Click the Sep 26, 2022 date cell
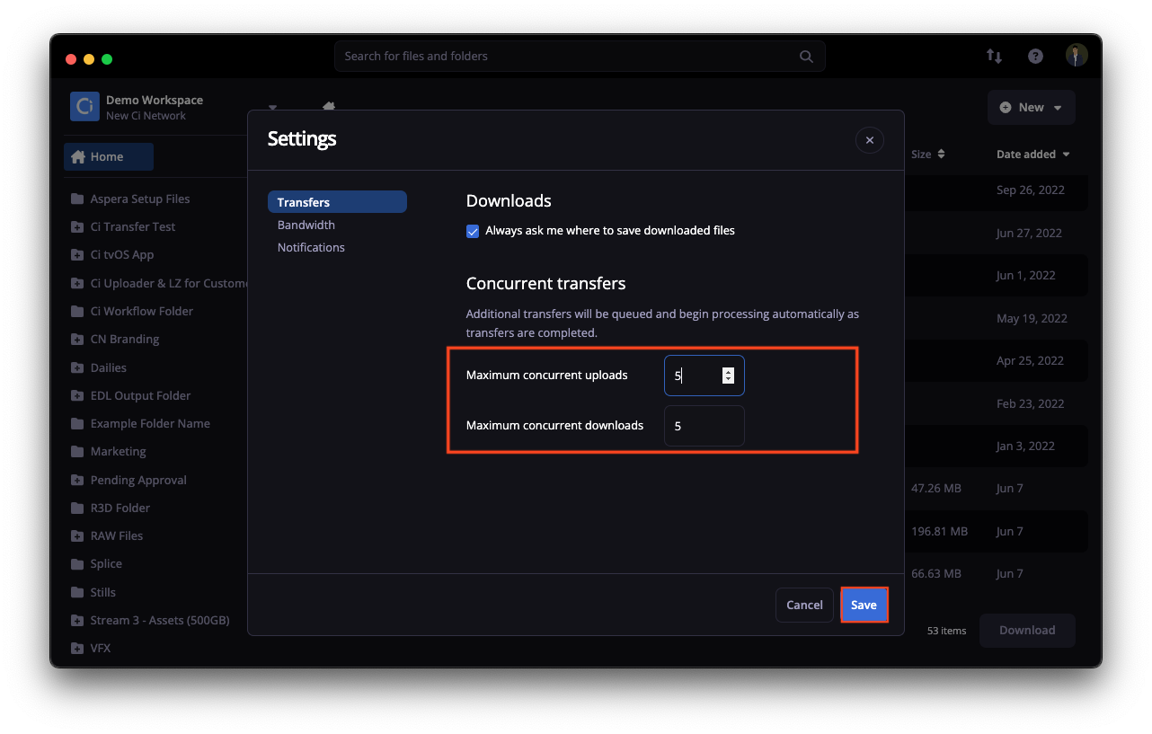This screenshot has height=734, width=1152. [1031, 190]
